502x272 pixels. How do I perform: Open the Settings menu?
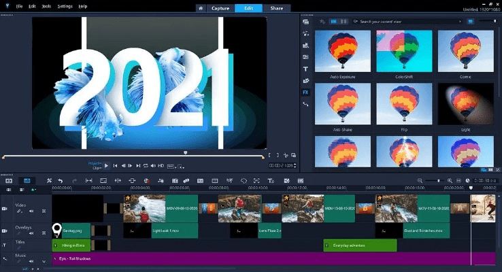coord(65,5)
